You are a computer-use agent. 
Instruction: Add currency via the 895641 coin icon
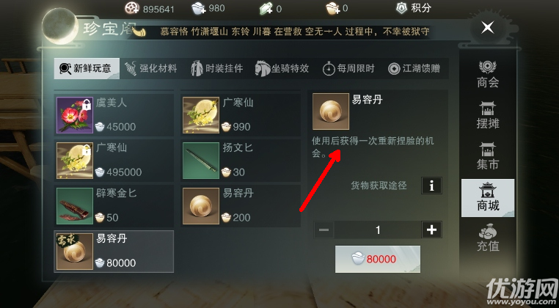132,8
